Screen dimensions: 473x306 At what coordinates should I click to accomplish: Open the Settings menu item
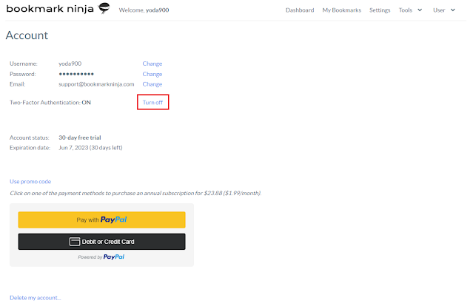click(x=380, y=10)
